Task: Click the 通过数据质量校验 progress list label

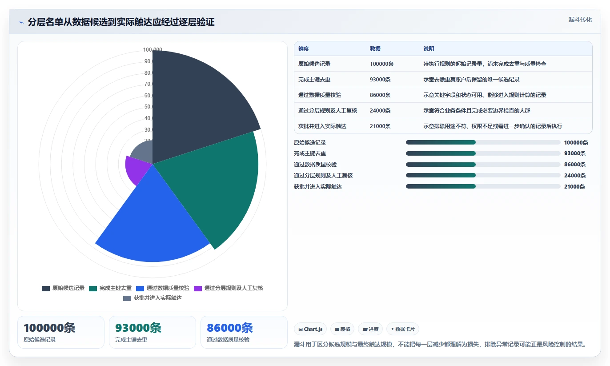Action: click(315, 165)
